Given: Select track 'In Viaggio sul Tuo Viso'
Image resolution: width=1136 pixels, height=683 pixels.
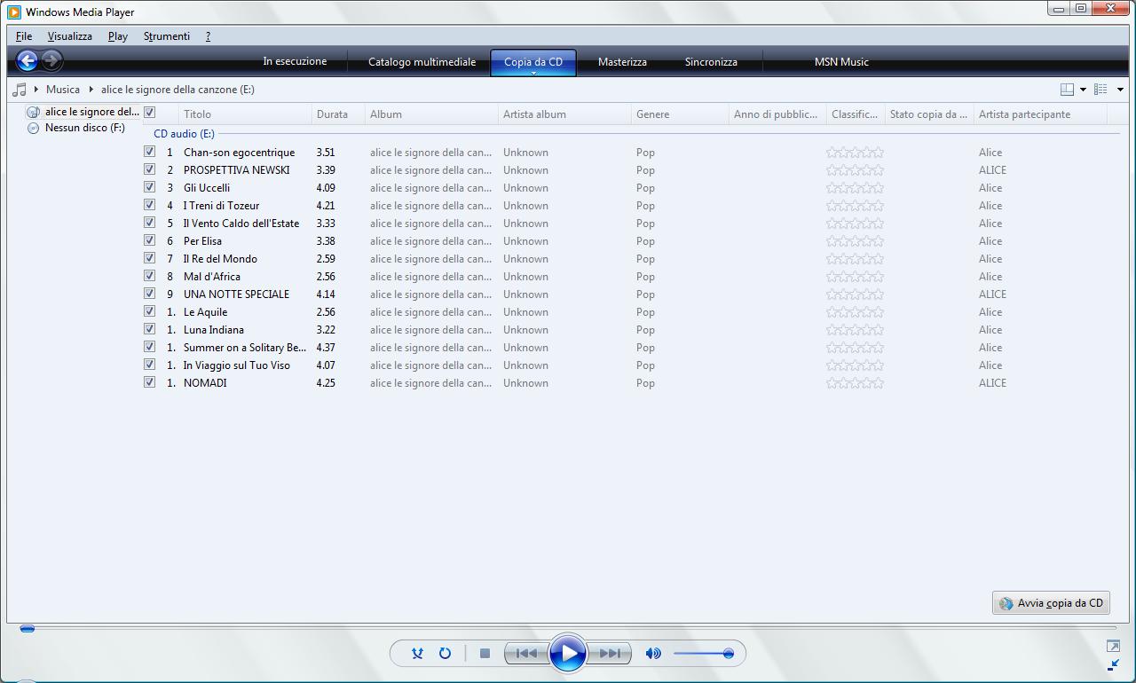Looking at the screenshot, I should click(x=237, y=365).
